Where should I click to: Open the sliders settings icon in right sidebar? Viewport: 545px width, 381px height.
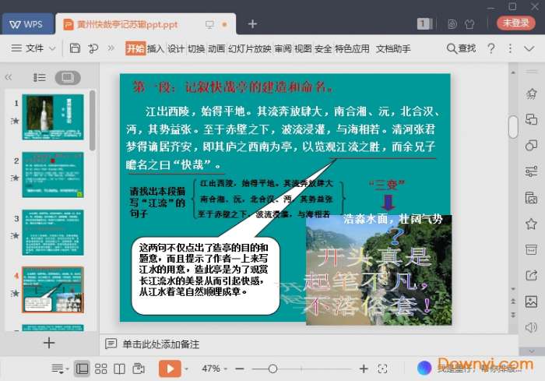(x=531, y=171)
